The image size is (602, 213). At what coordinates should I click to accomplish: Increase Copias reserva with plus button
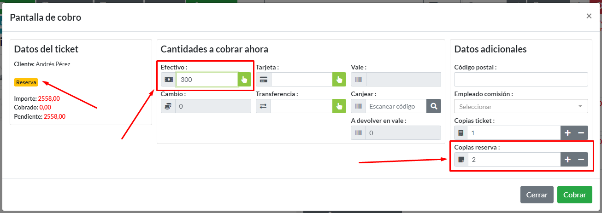[x=567, y=160]
